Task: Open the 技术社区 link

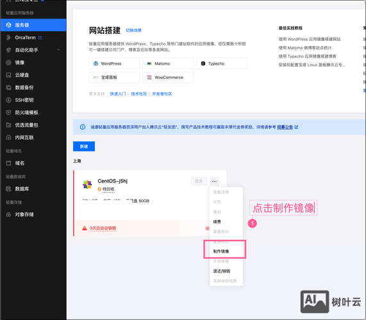Action: [x=139, y=93]
